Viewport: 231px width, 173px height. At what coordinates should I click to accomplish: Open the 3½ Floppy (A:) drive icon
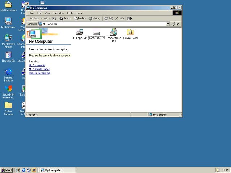tap(79, 32)
